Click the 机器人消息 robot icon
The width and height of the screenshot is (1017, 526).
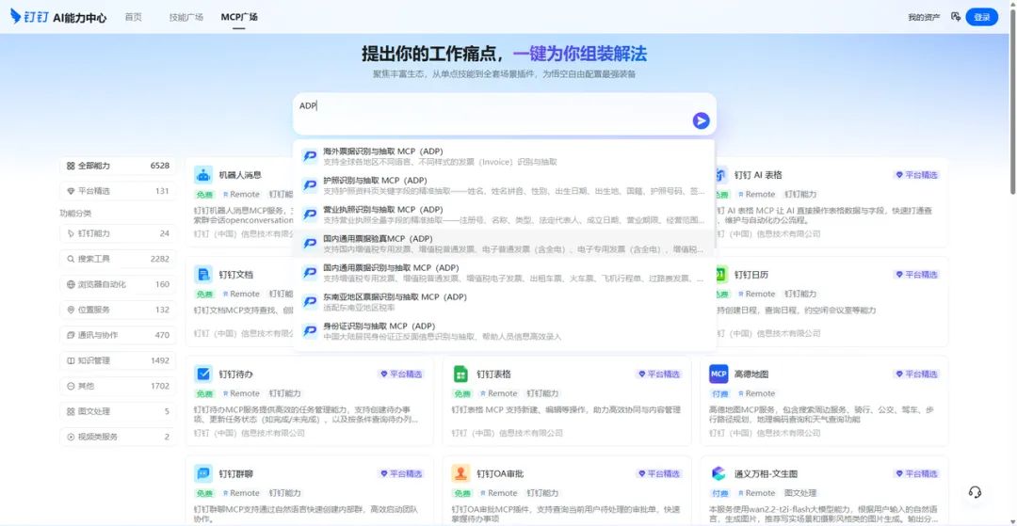tap(203, 175)
